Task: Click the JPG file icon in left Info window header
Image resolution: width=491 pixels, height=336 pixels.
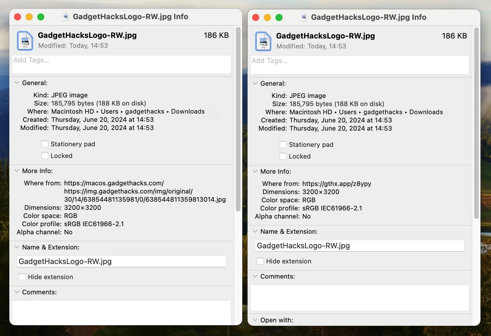Action: click(25, 41)
